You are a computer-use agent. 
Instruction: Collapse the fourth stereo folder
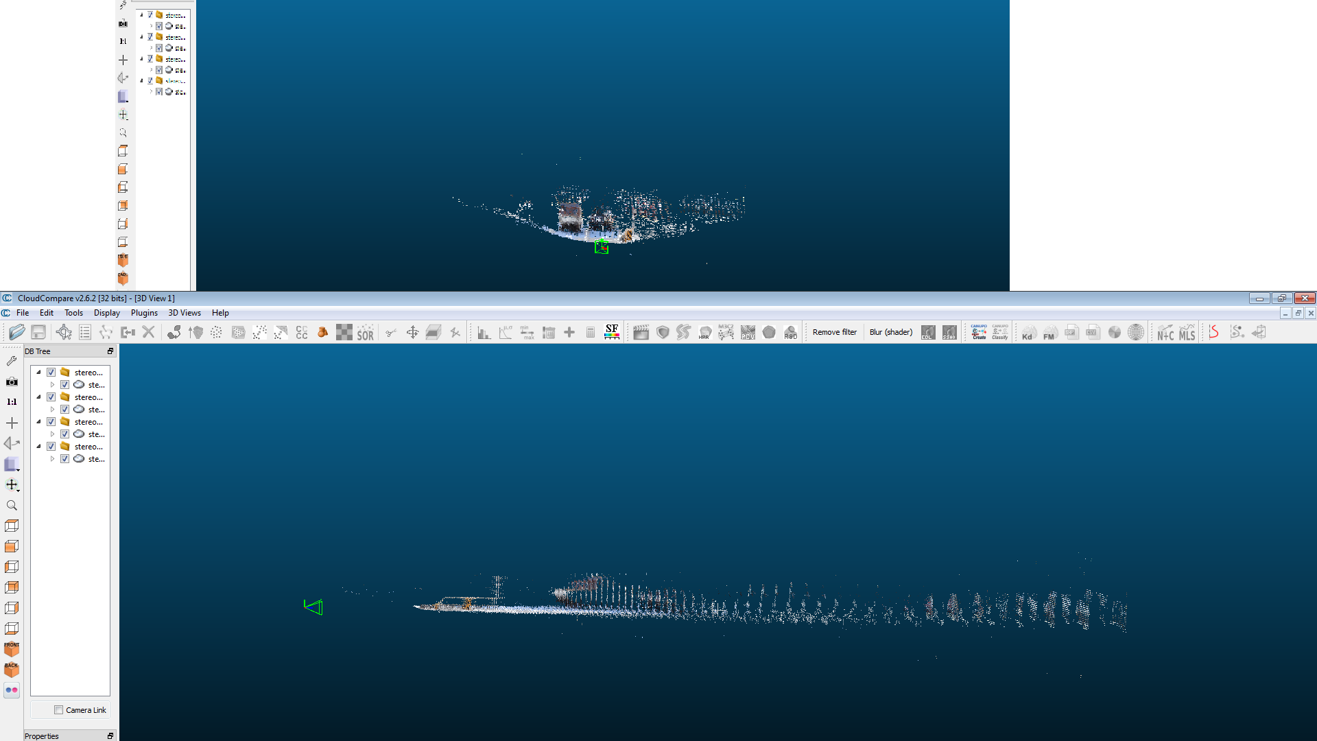click(39, 447)
